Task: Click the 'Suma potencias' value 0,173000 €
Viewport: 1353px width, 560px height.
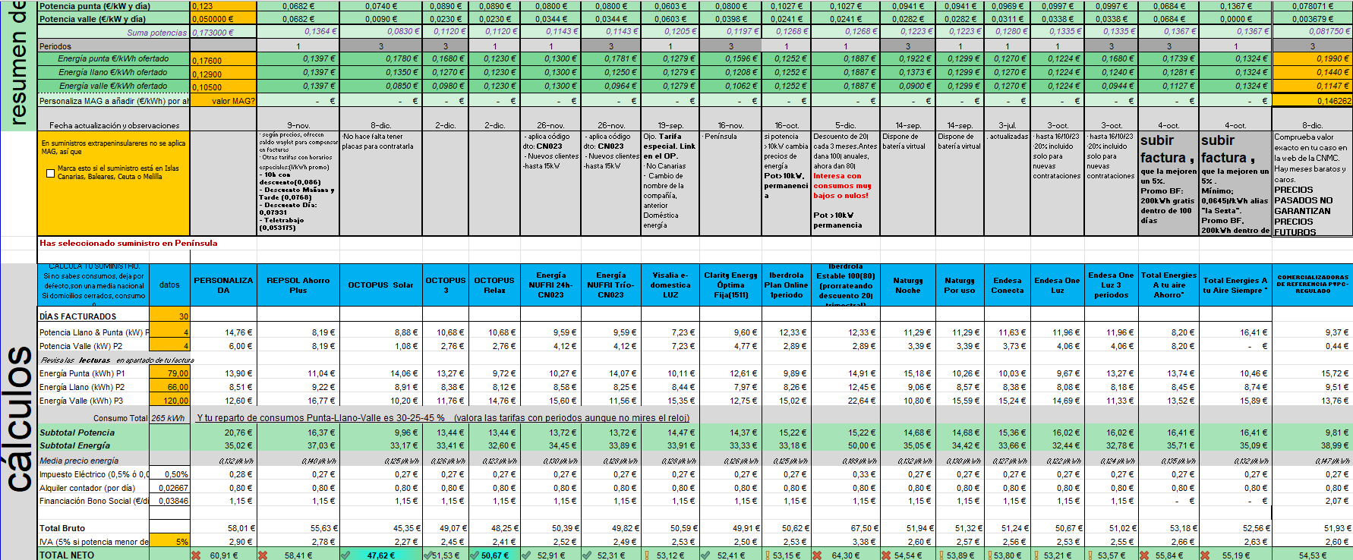Action: point(223,33)
